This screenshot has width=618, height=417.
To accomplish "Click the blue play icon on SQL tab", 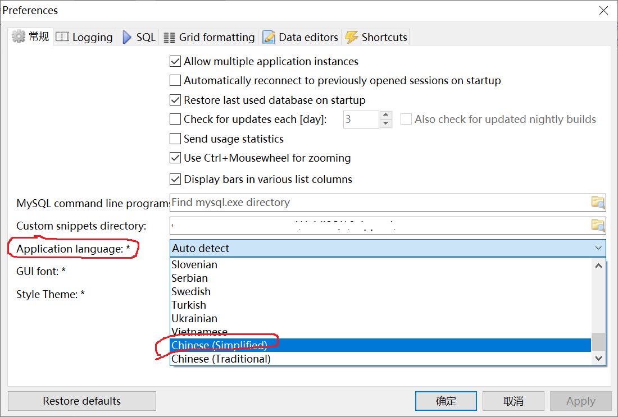I will coord(127,37).
